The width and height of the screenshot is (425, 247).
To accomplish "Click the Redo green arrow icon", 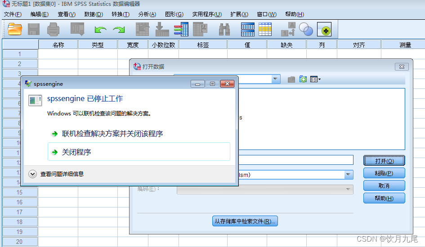I will click(119, 29).
